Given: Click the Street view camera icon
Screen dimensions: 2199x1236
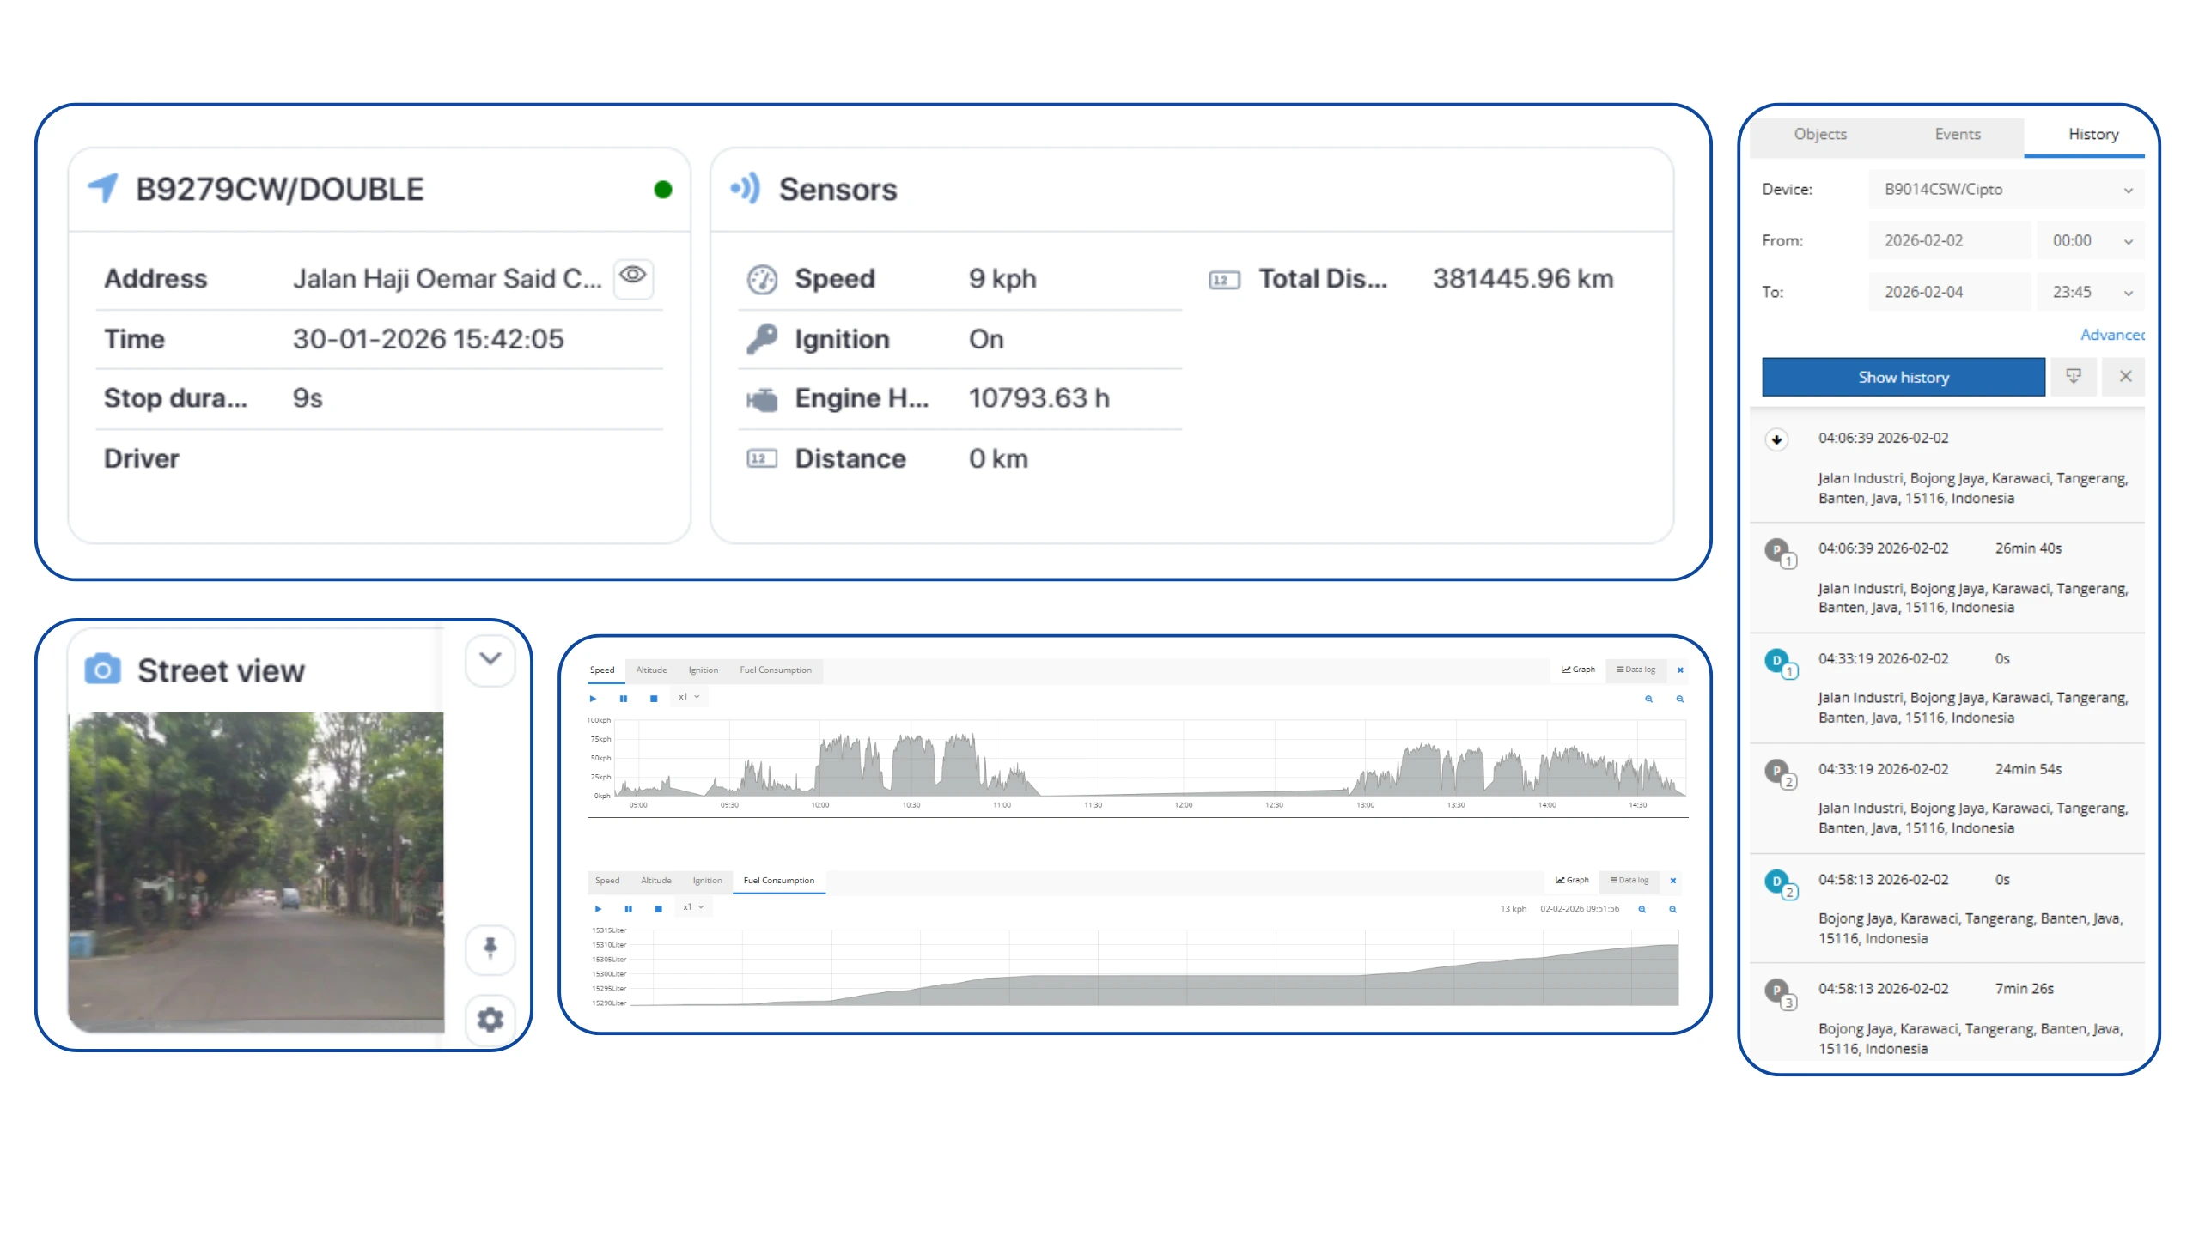Looking at the screenshot, I should coord(102,669).
